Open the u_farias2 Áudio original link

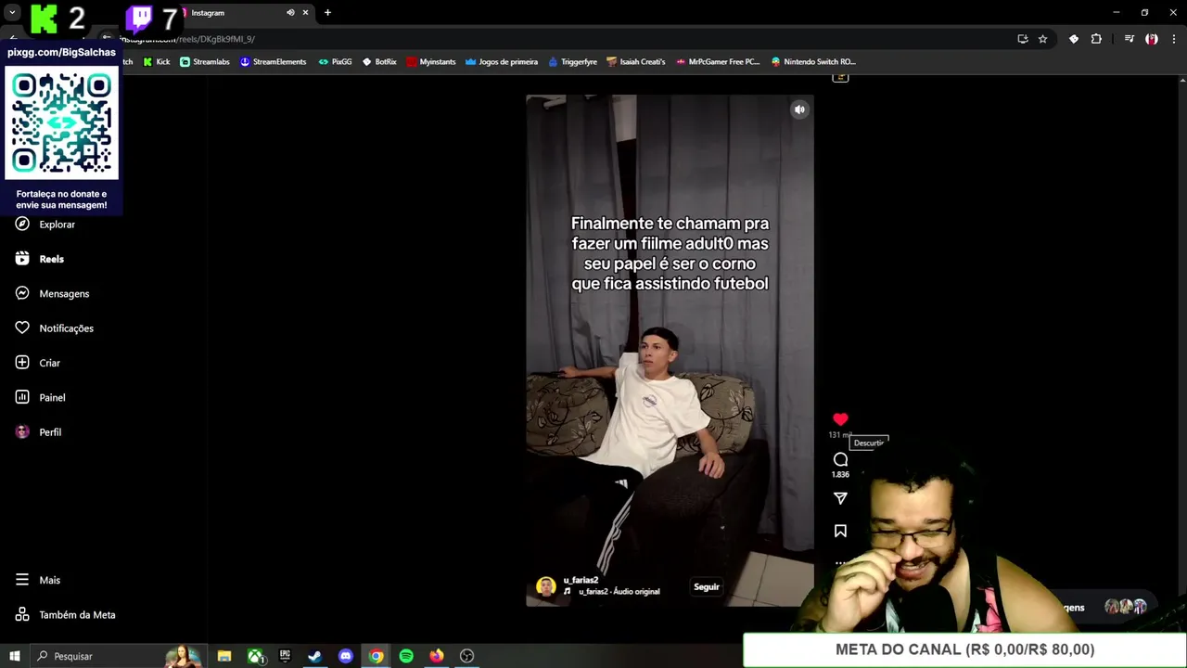pyautogui.click(x=619, y=592)
